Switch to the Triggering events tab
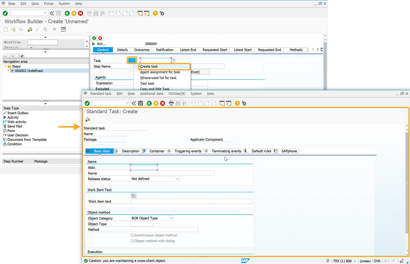 point(188,151)
